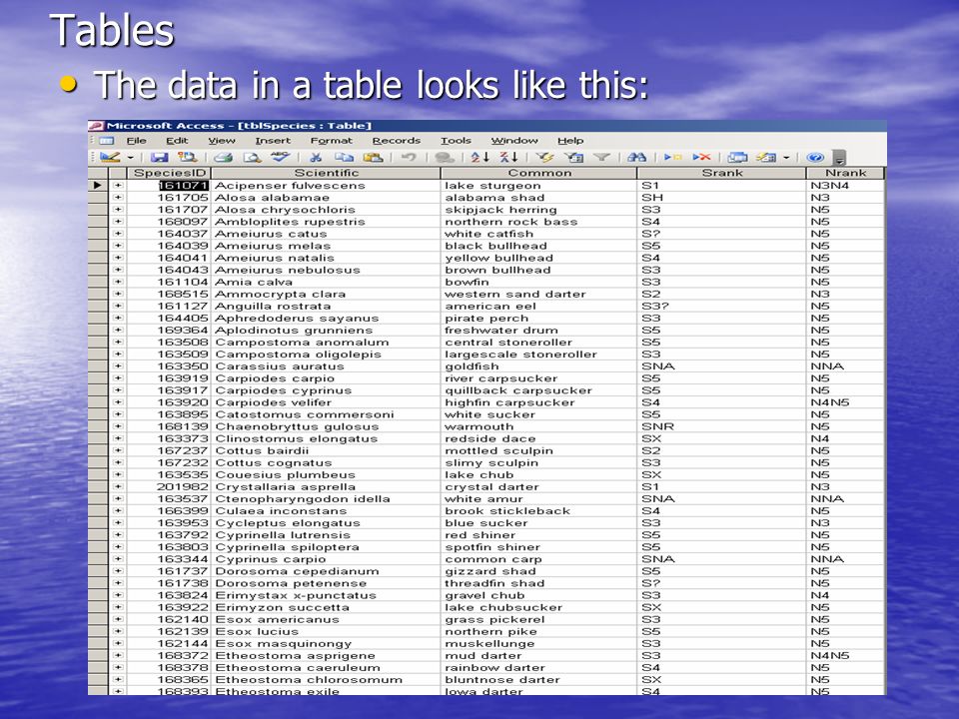
Task: Open the View menu
Action: (222, 141)
